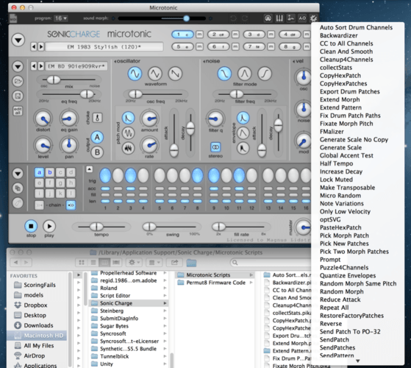
Task: Choose Send Patch To PO-32
Action: 350,331
